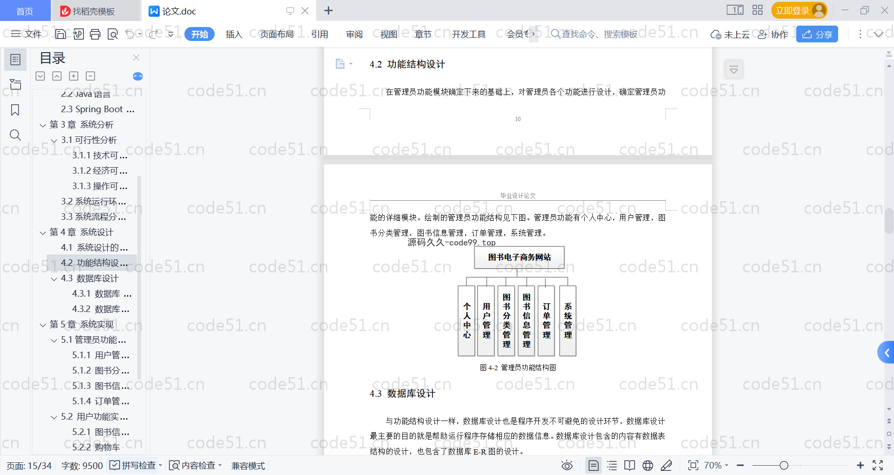Close the 目录 outline panel
Image resolution: width=894 pixels, height=475 pixels.
tap(136, 58)
